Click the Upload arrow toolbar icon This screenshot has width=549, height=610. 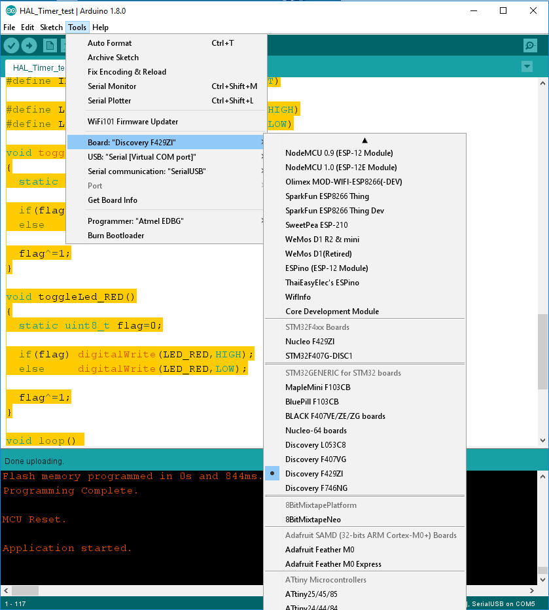click(x=28, y=45)
